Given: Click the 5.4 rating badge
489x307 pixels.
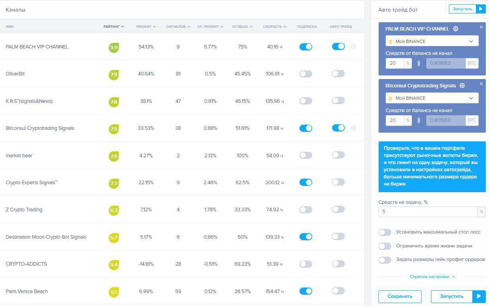Looking at the screenshot, I should coord(114,265).
